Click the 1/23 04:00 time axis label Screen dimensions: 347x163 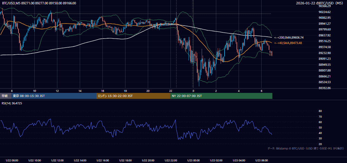239,161
